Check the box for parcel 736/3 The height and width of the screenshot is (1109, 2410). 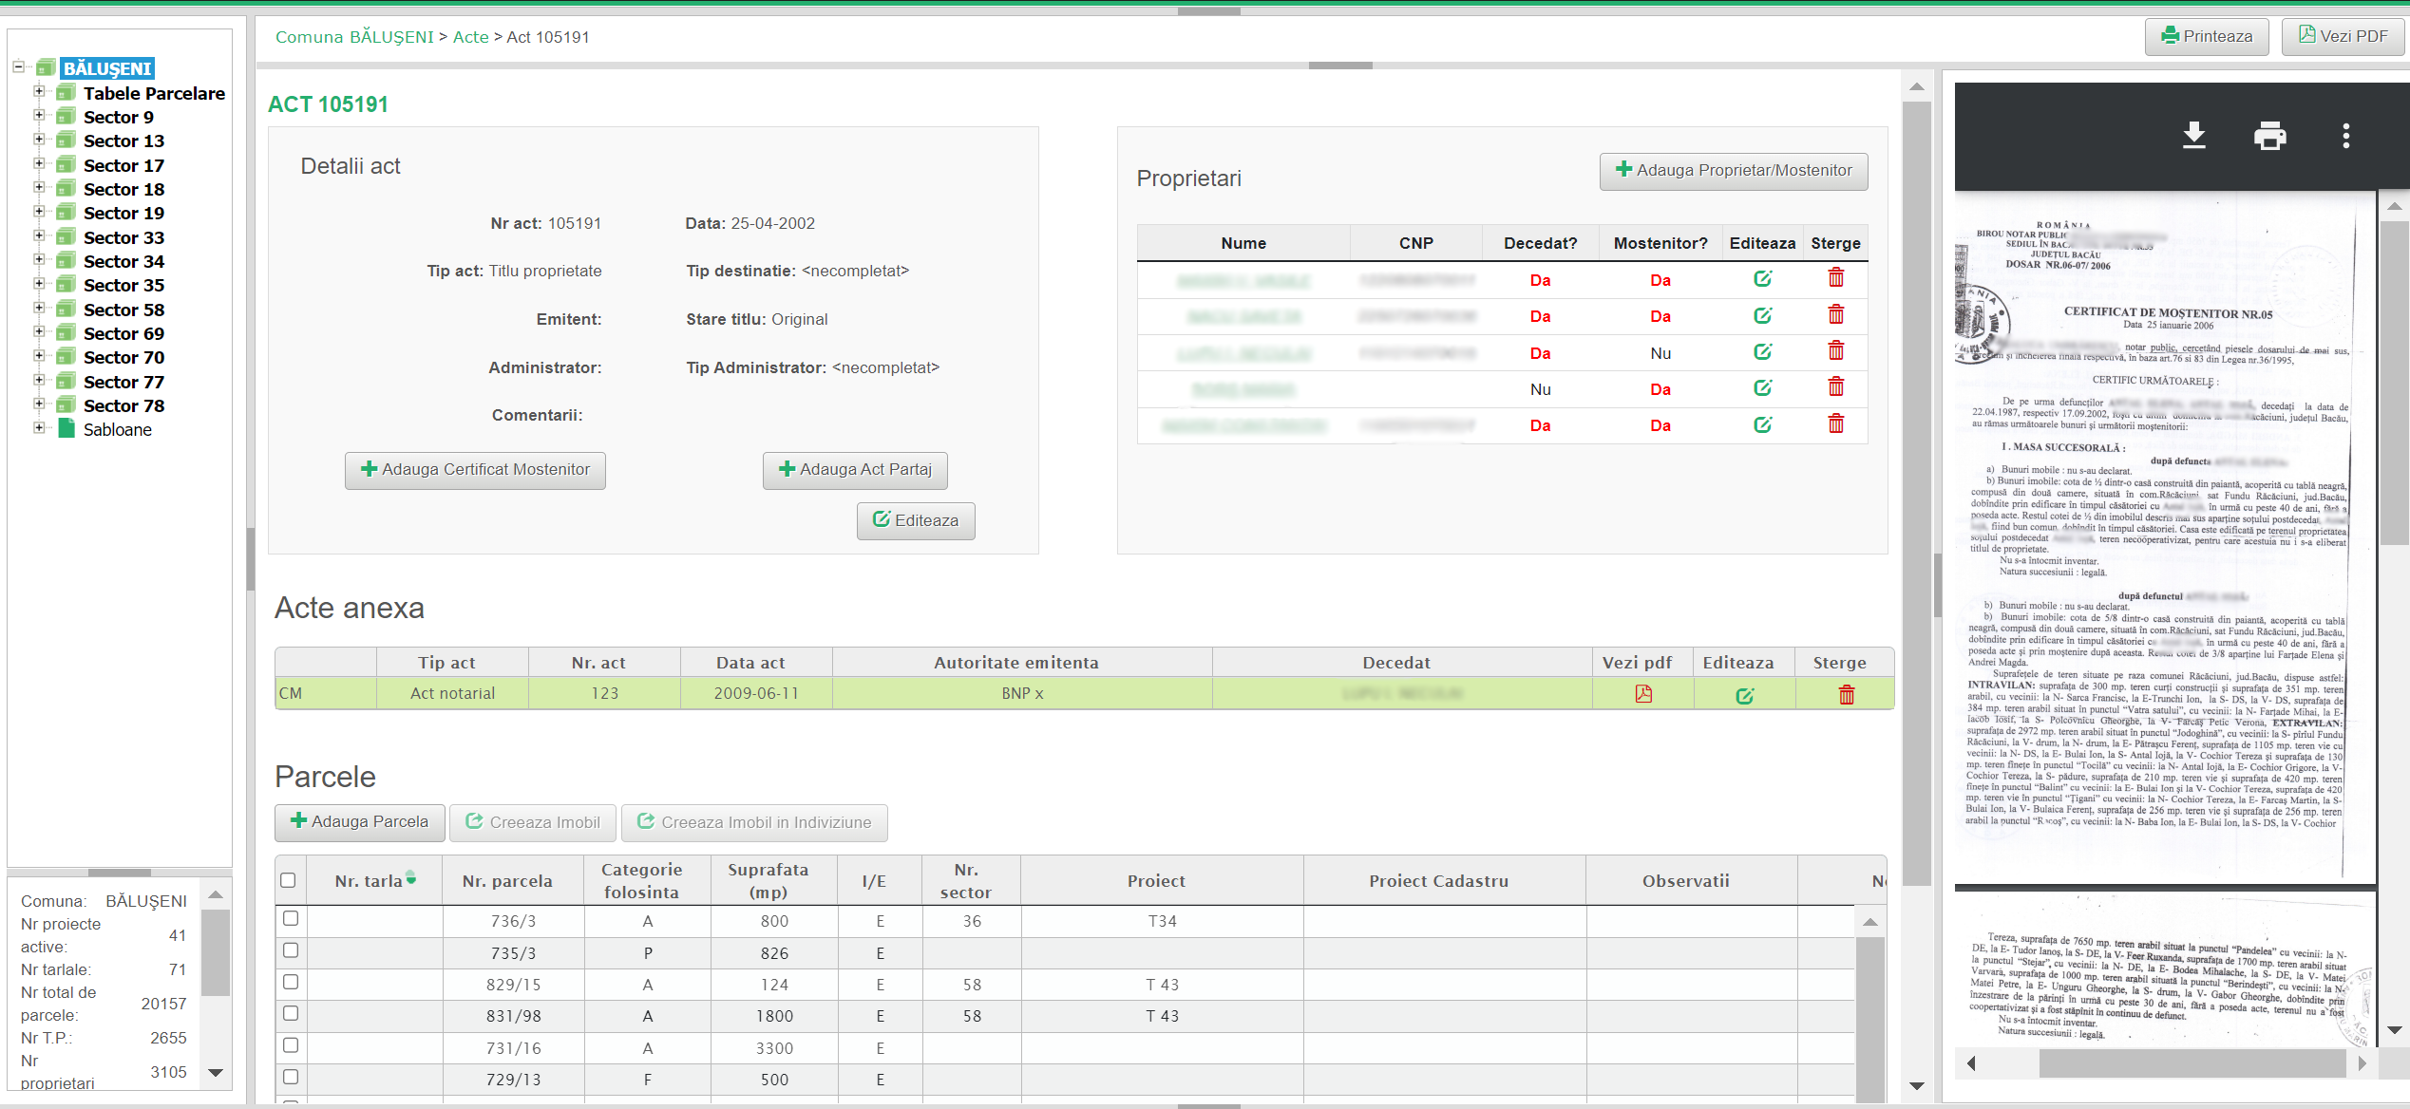[291, 919]
